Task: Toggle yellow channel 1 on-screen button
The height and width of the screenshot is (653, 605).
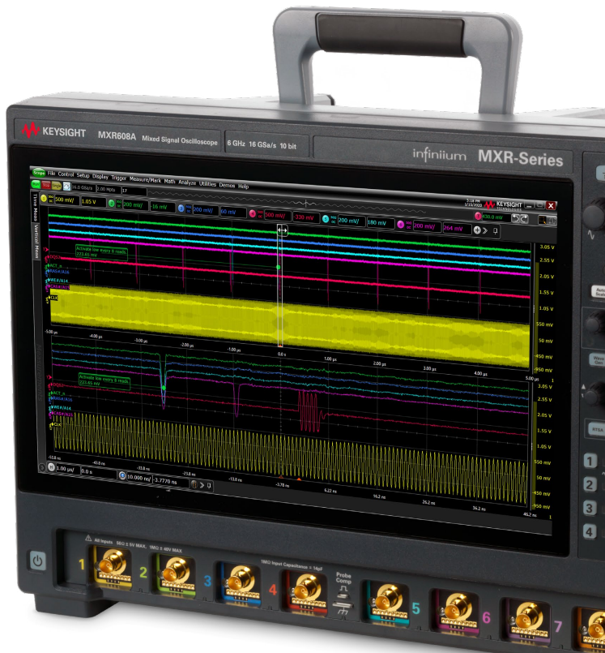Action: 44,198
